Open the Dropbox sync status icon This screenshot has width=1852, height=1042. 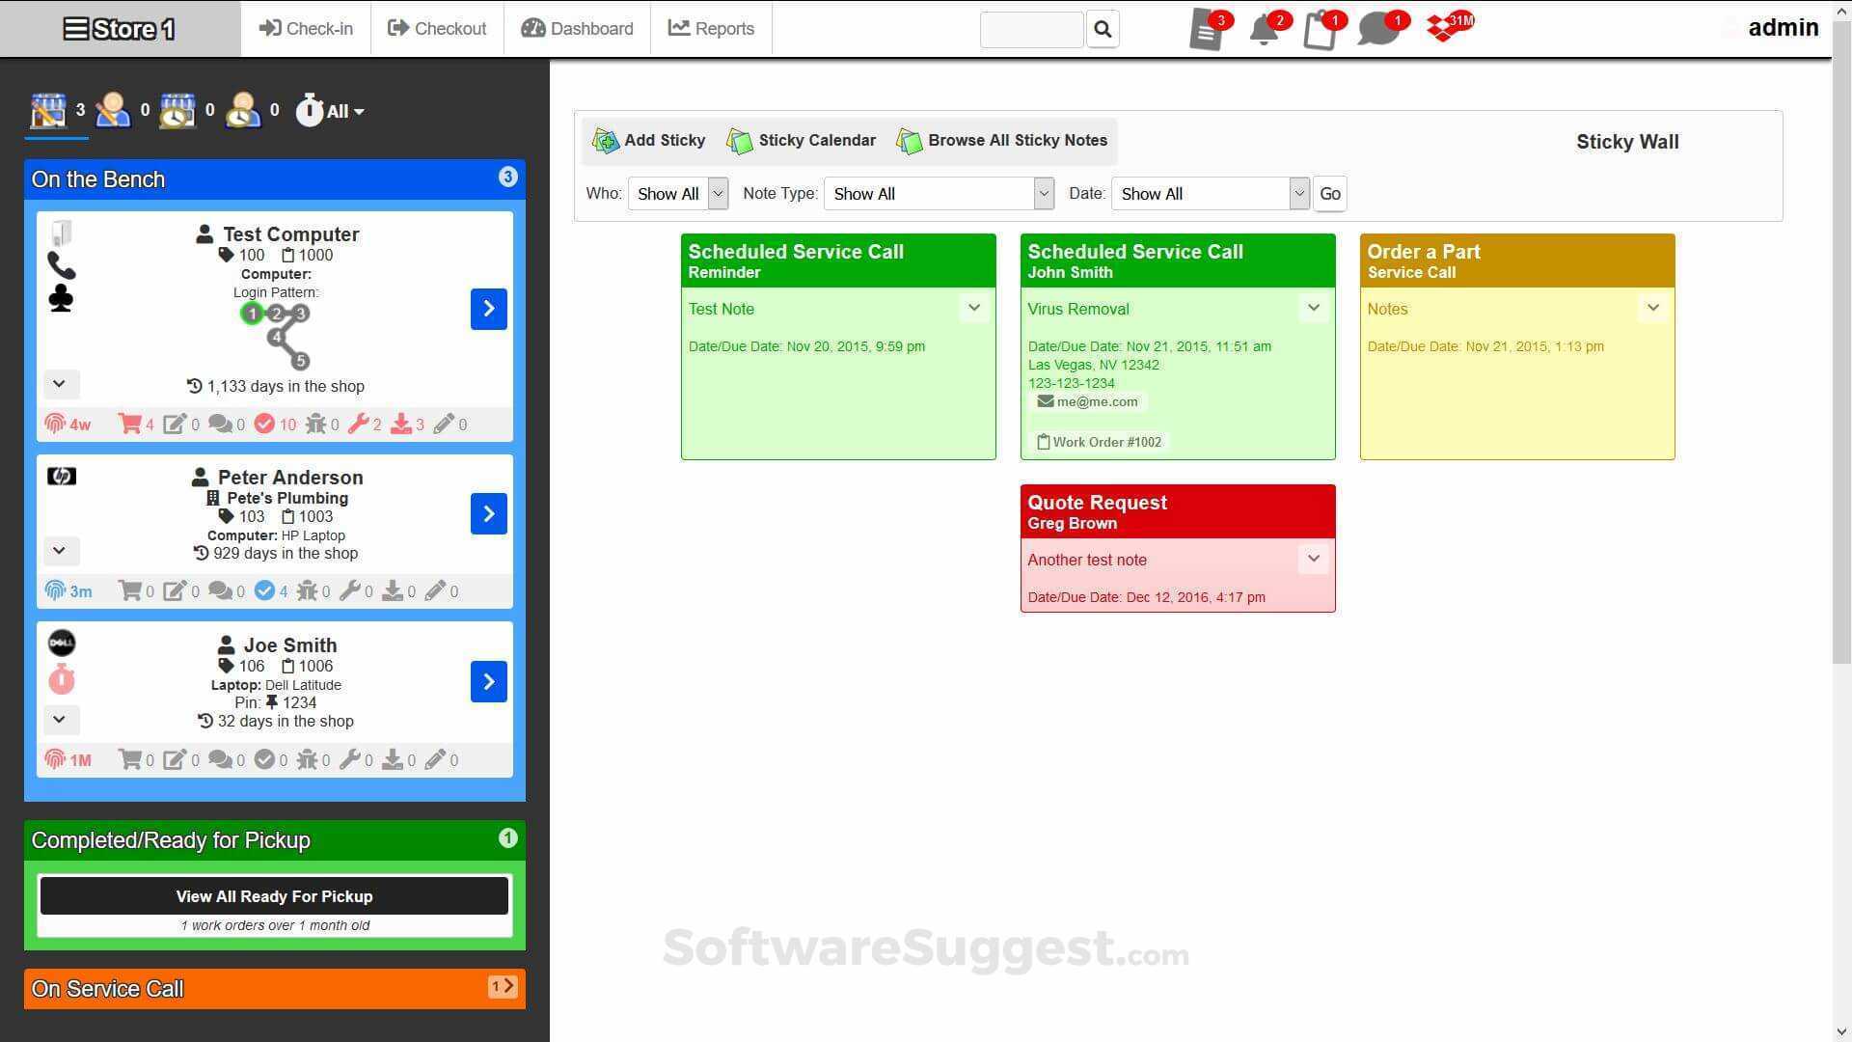(1444, 29)
